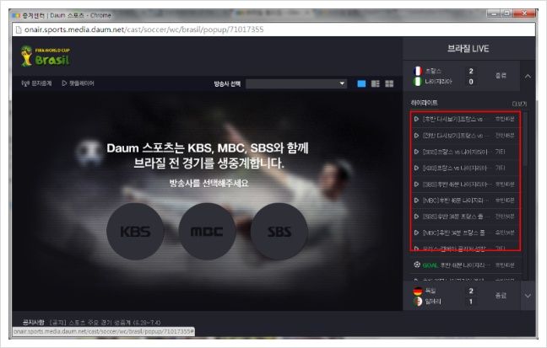Click the France flag icon
Image resolution: width=547 pixels, height=348 pixels.
[418, 71]
